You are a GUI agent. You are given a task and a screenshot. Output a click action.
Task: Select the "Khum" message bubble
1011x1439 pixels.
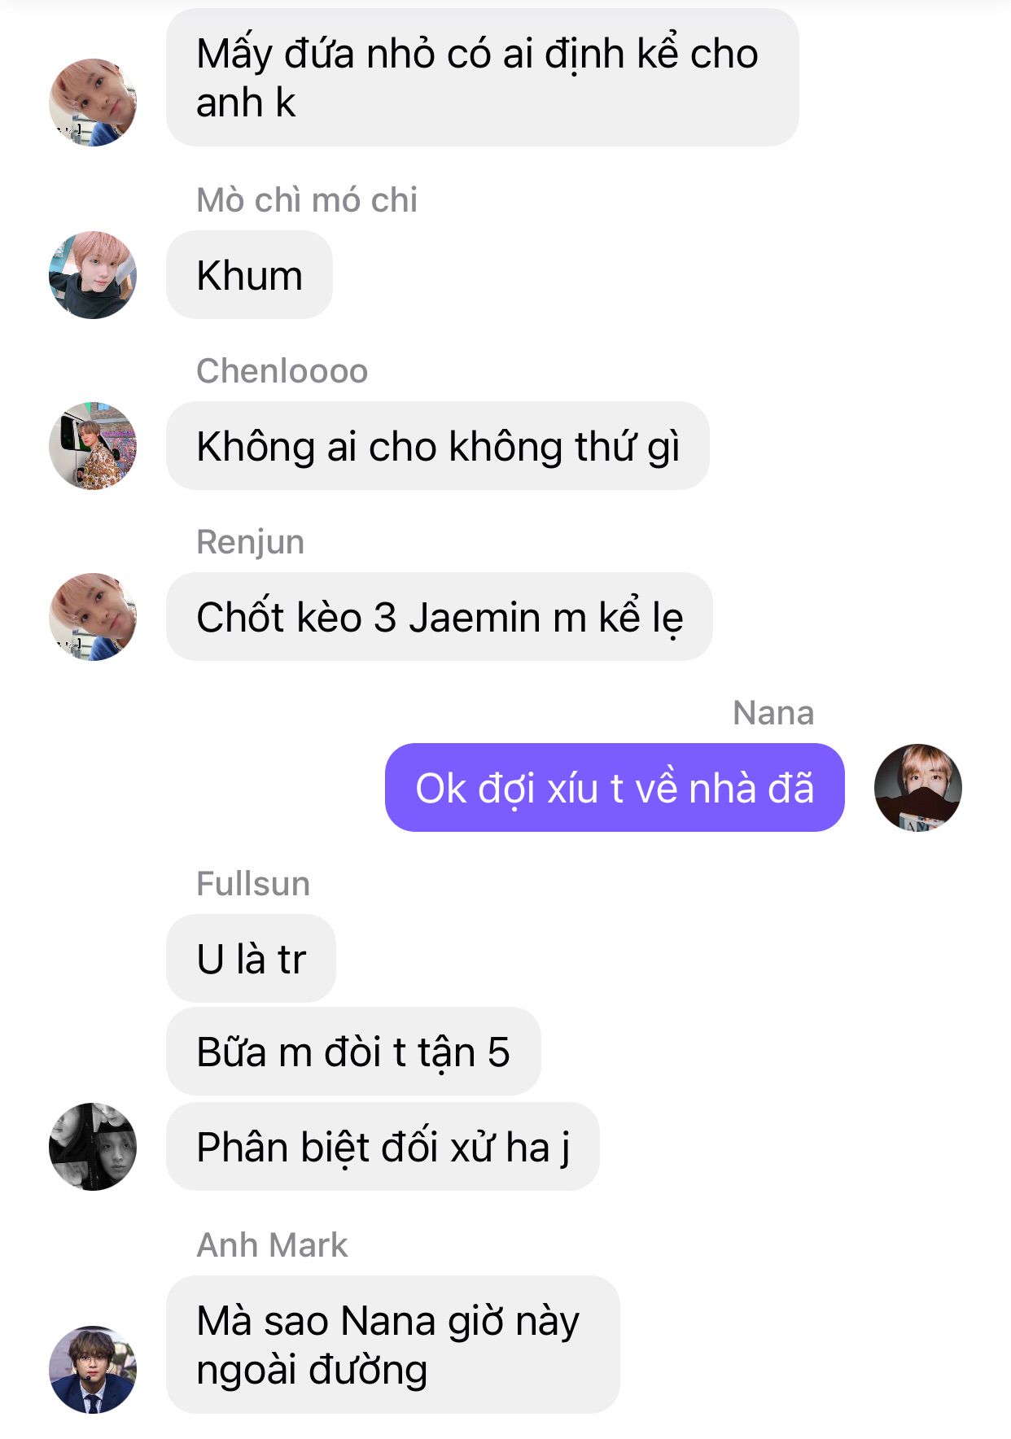pos(249,275)
